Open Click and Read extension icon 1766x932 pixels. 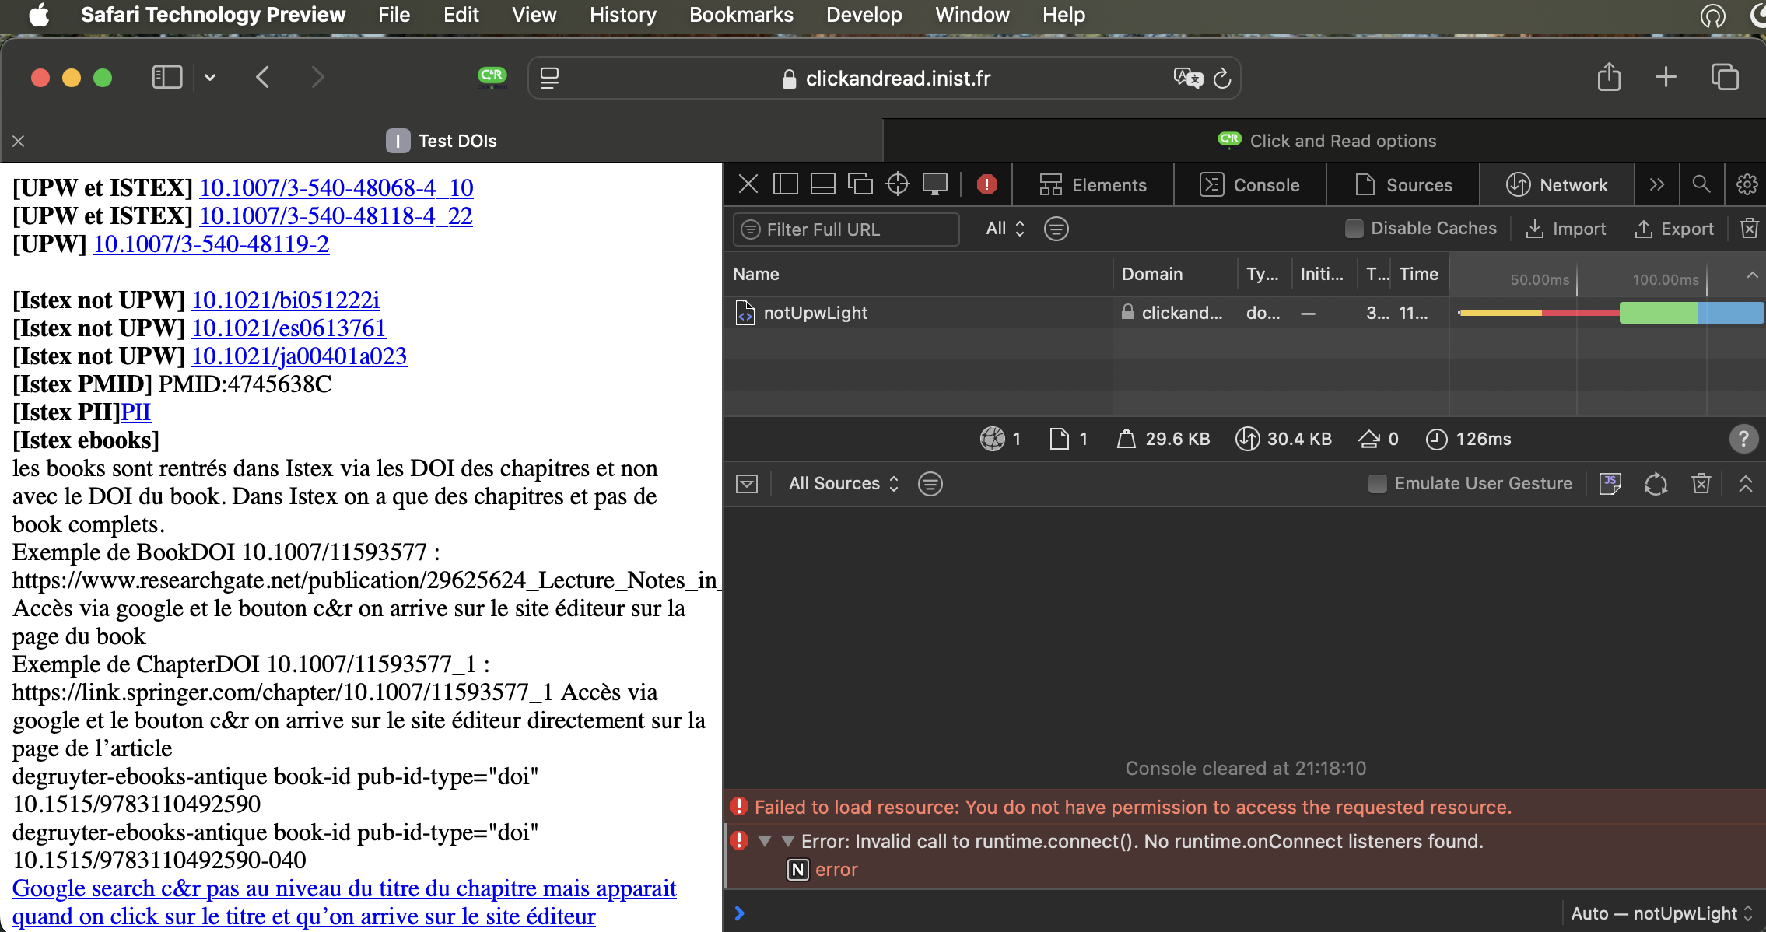click(492, 77)
